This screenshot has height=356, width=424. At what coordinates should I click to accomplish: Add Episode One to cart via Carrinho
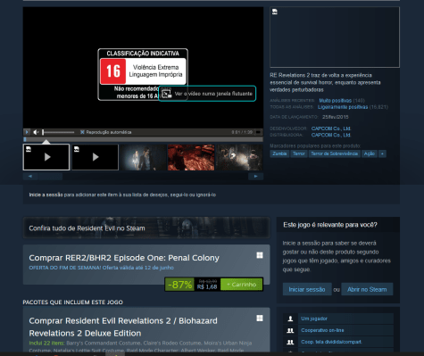click(242, 285)
